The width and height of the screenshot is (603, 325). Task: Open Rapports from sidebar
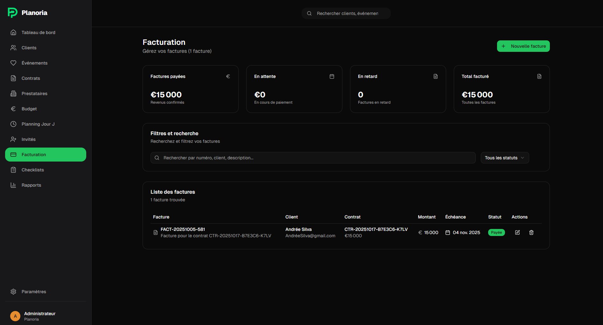coord(46,185)
